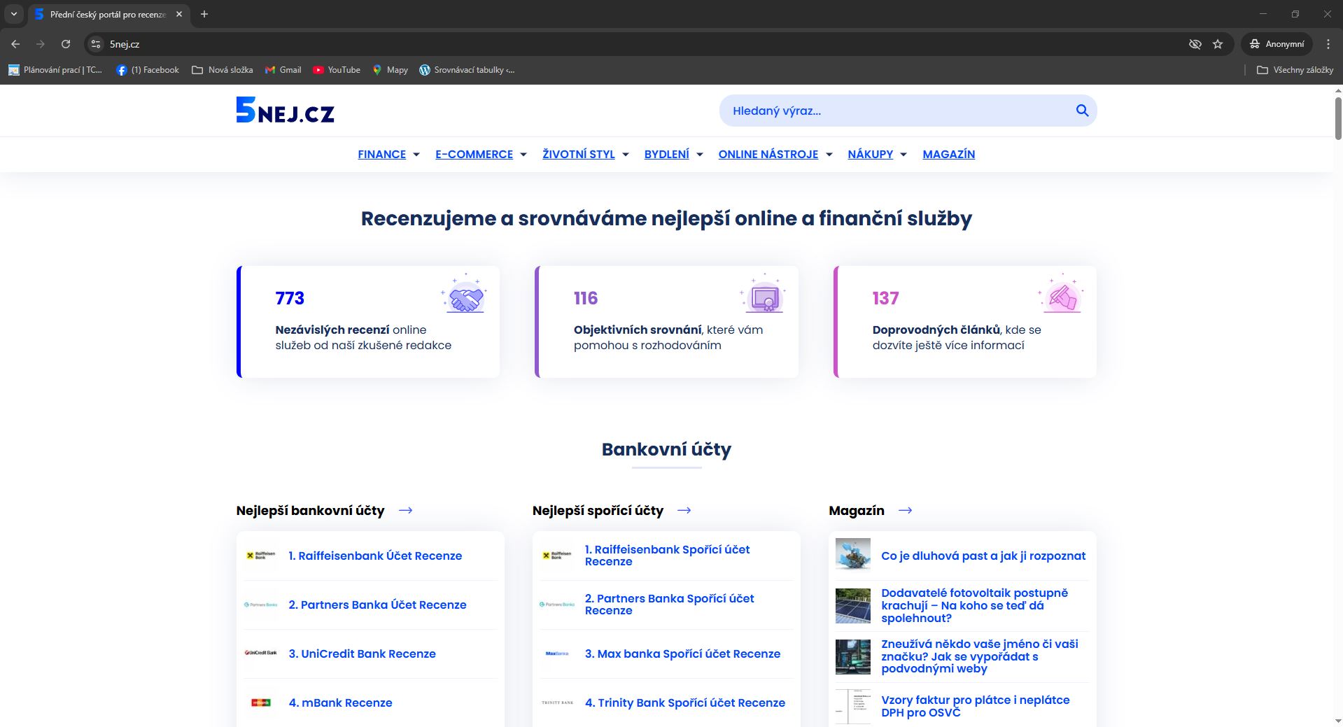Expand the E-COMMERCE menu arrow

pyautogui.click(x=523, y=155)
